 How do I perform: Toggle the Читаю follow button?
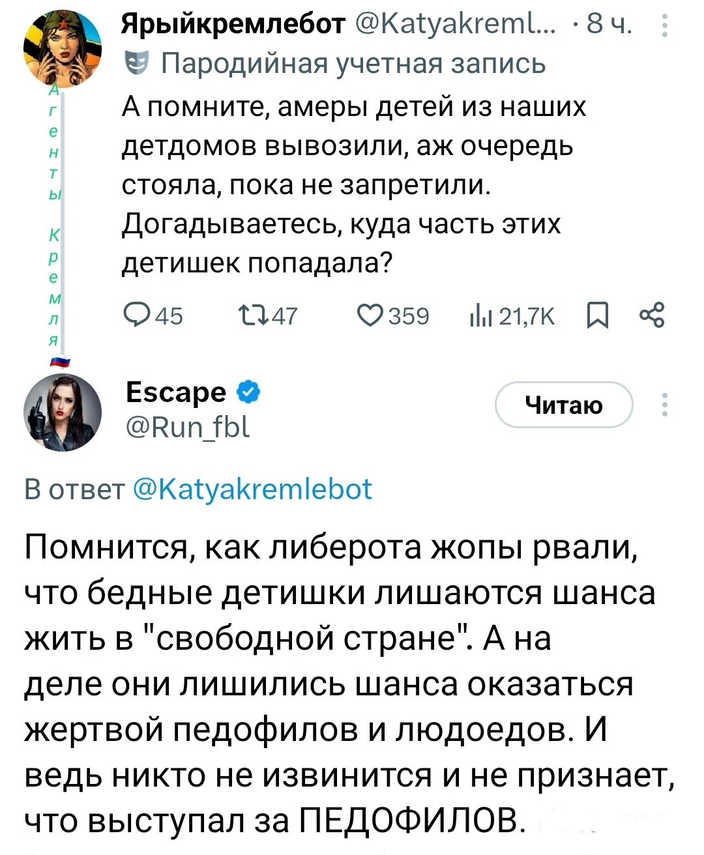(564, 405)
